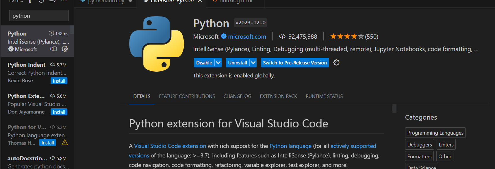This screenshot has width=495, height=169.
Task: Select the Python Exte... extension by Don Jayamanne
Action: (37, 103)
